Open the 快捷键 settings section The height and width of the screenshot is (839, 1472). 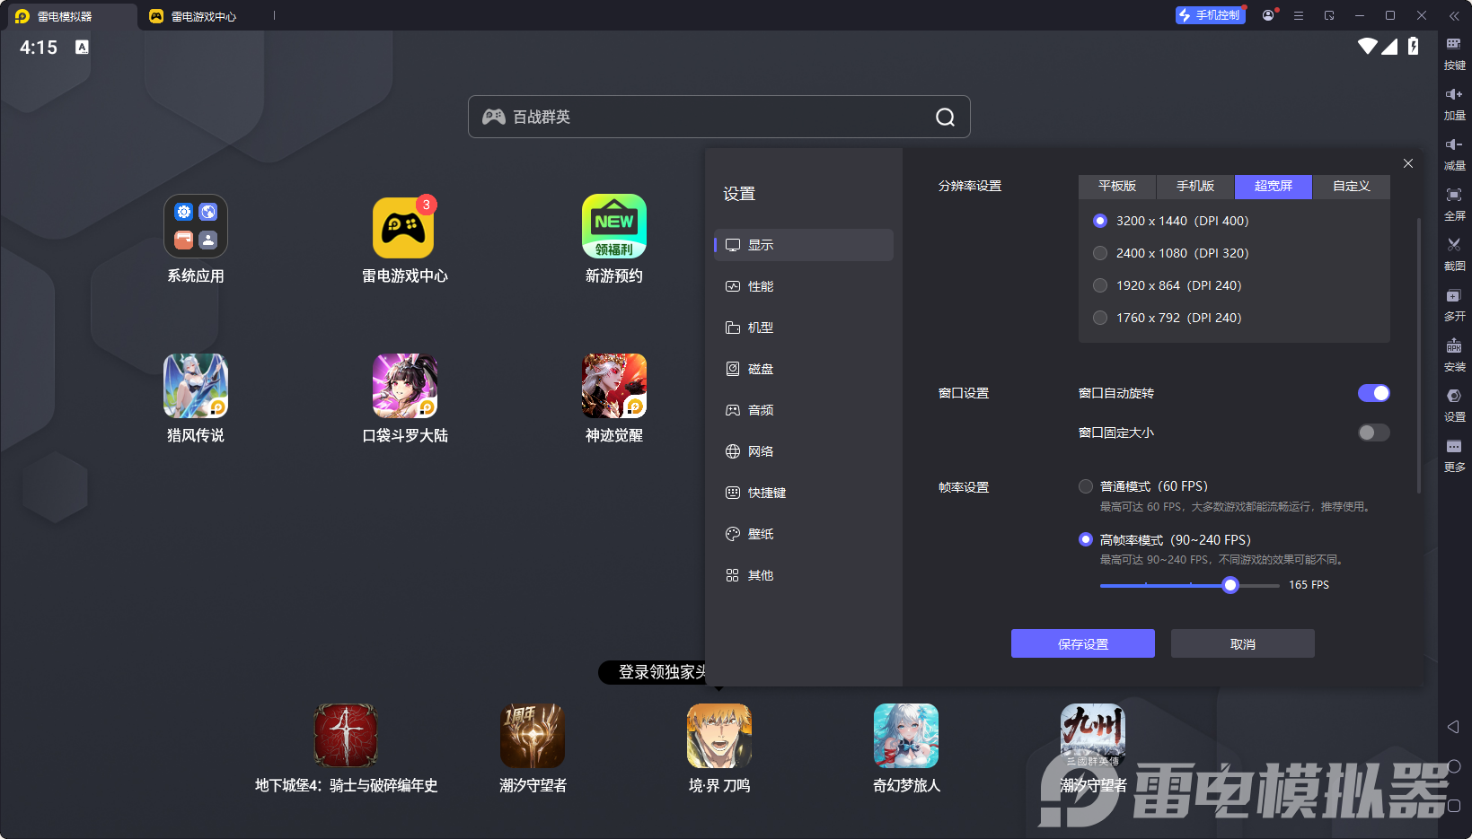click(804, 493)
